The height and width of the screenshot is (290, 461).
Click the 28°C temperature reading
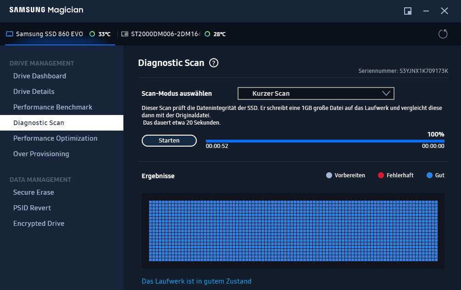pos(220,34)
